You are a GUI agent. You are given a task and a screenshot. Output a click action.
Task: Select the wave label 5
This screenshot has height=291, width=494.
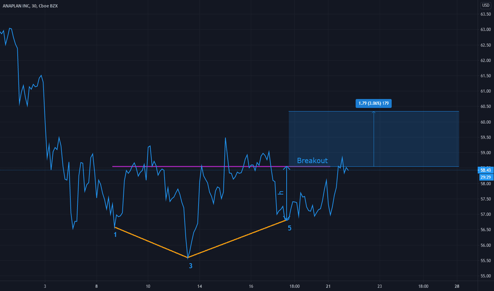tap(289, 228)
